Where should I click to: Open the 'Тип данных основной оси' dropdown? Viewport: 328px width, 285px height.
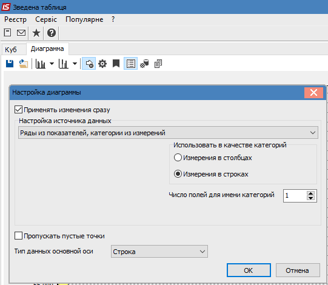pos(159,252)
